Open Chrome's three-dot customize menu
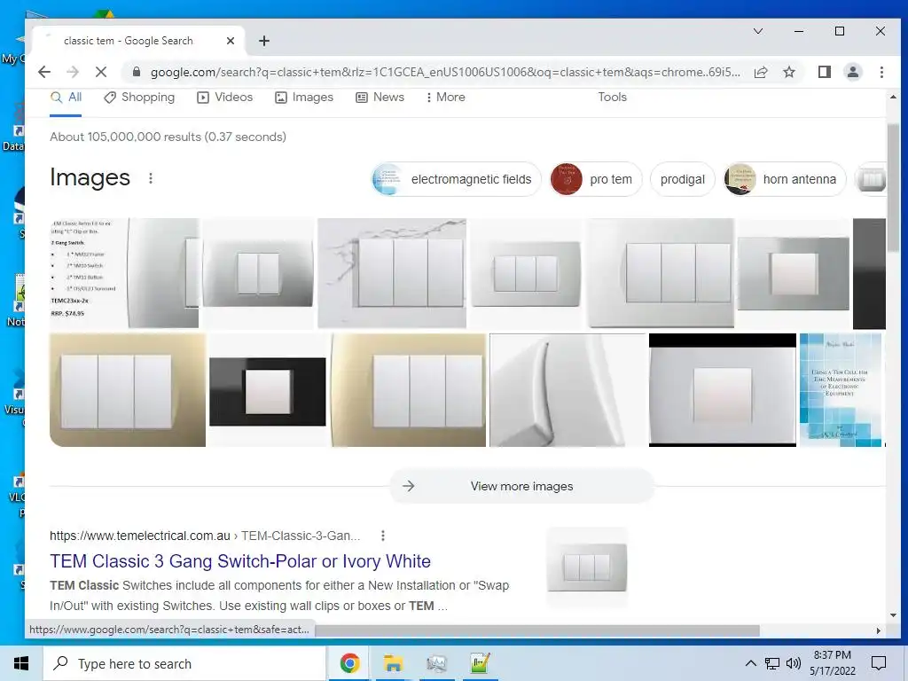 (881, 72)
